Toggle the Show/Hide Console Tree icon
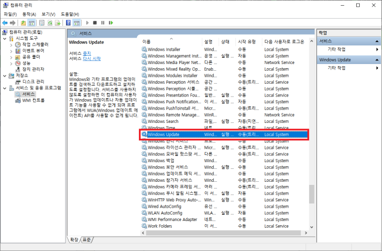382x251 pixels. coord(31,23)
